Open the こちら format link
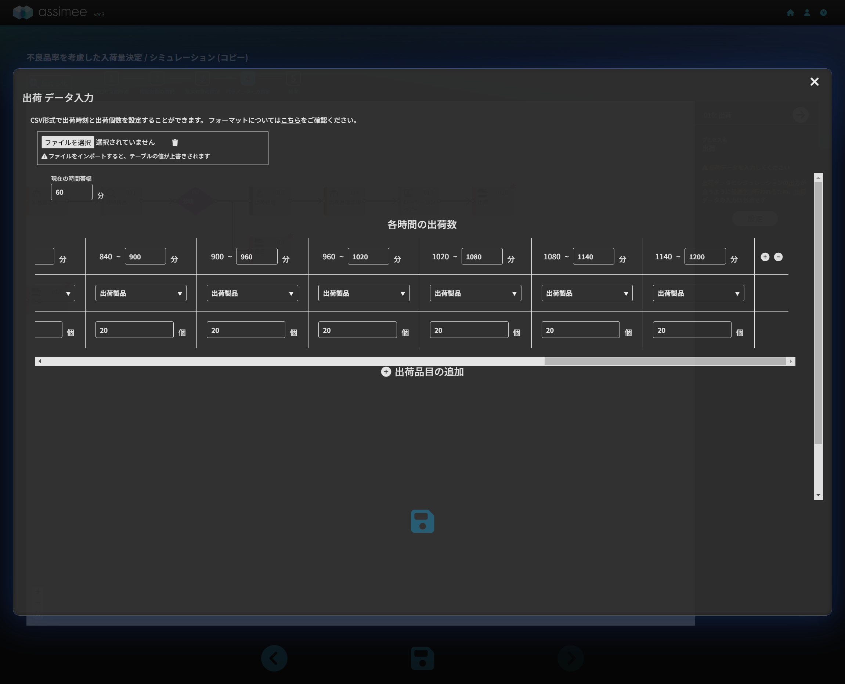Screen dimensions: 845x684 [x=290, y=120]
